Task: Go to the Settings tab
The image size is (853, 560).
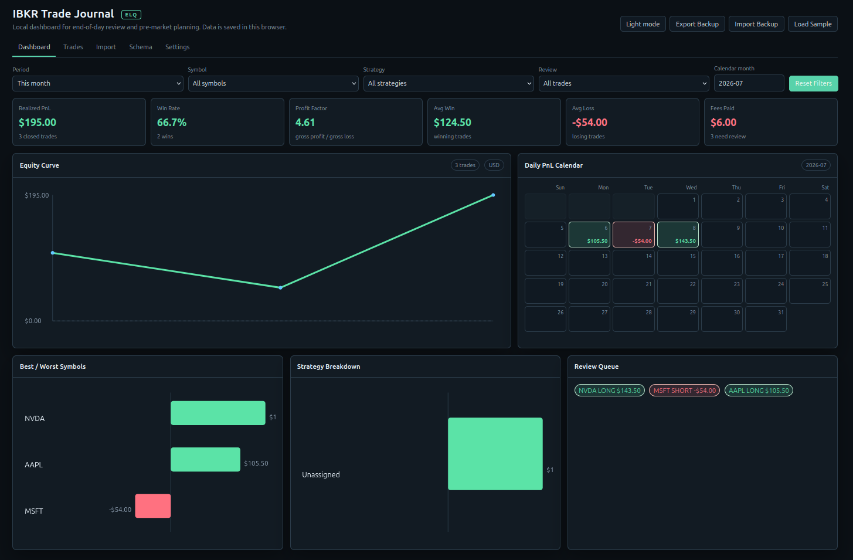Action: [177, 47]
